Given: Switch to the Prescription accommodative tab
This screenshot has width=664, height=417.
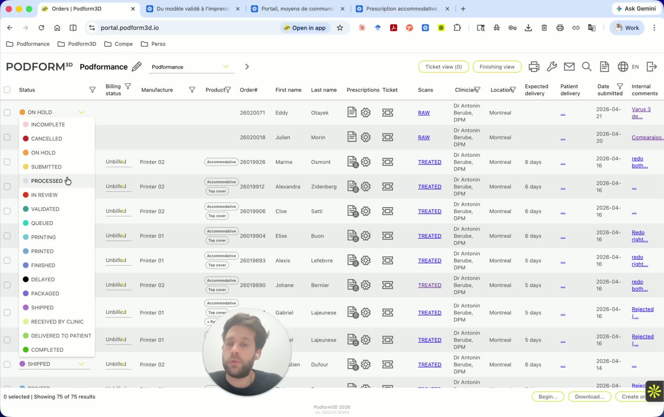Looking at the screenshot, I should coord(402,8).
